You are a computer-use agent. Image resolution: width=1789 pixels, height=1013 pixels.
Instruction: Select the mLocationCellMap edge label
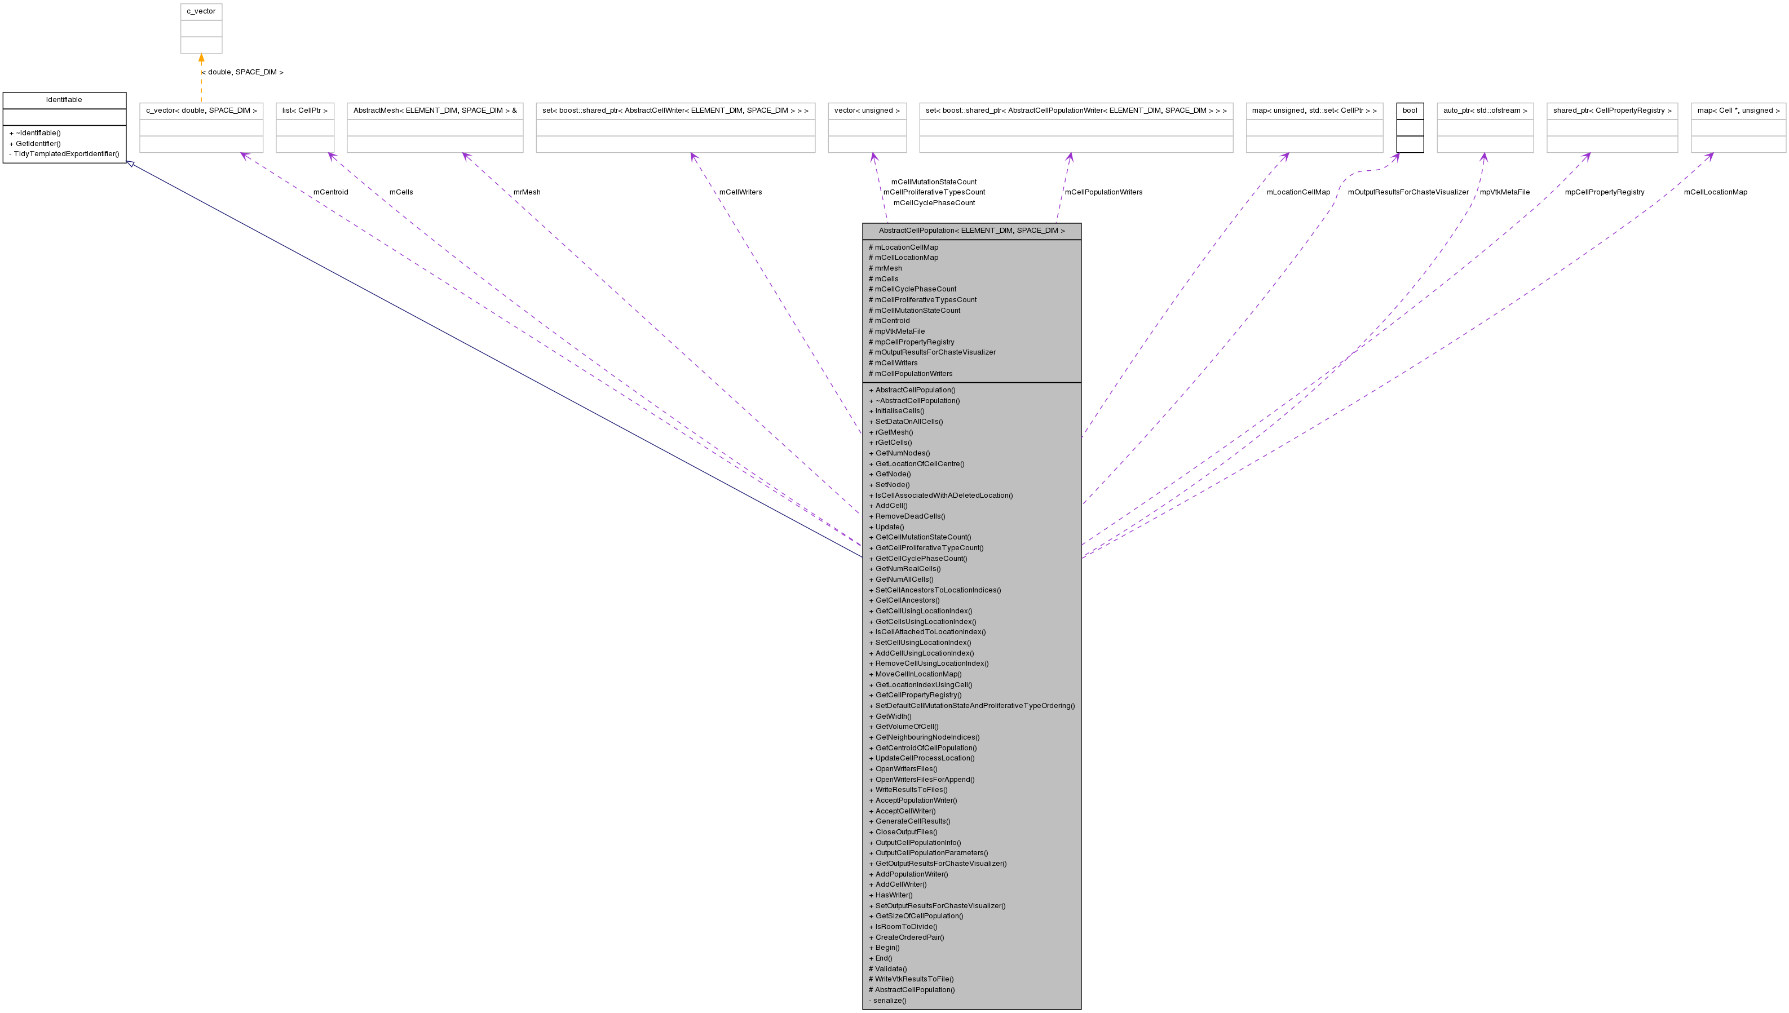click(1298, 192)
